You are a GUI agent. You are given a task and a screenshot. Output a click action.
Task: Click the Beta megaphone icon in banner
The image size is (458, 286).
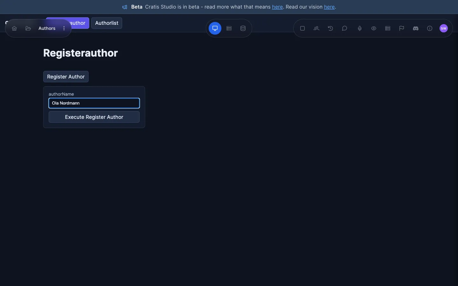[125, 7]
